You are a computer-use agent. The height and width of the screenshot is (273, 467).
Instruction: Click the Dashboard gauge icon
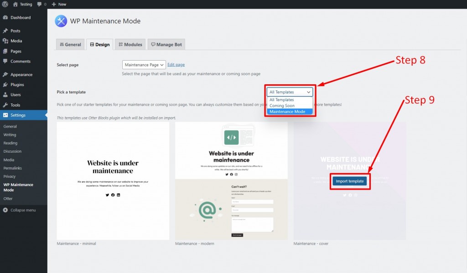[5, 18]
